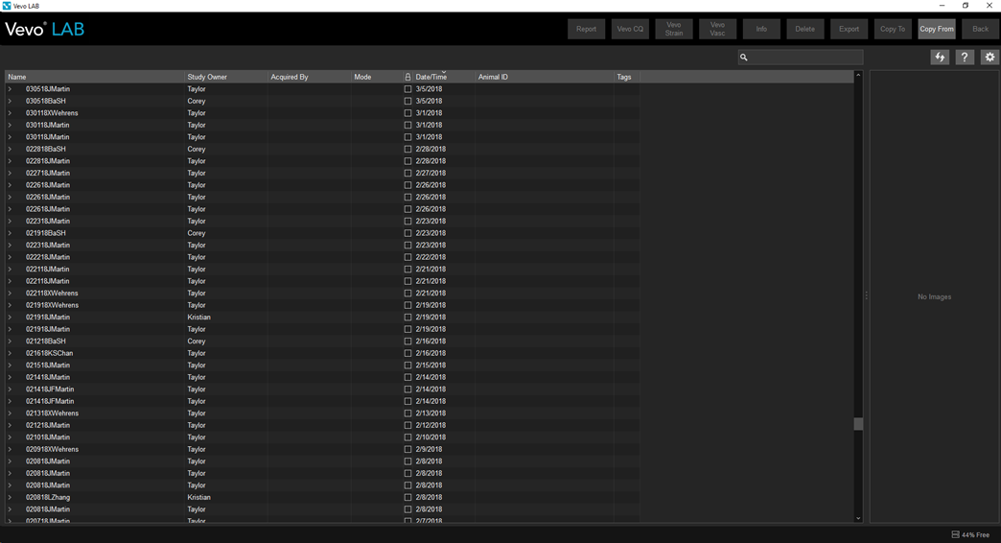Click the Tags column header
Screen dimensions: 1001x543
click(627, 77)
